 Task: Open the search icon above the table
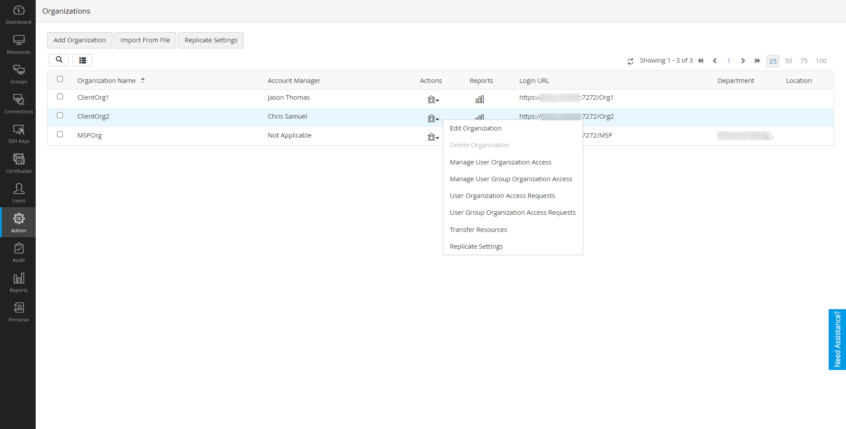(x=59, y=60)
